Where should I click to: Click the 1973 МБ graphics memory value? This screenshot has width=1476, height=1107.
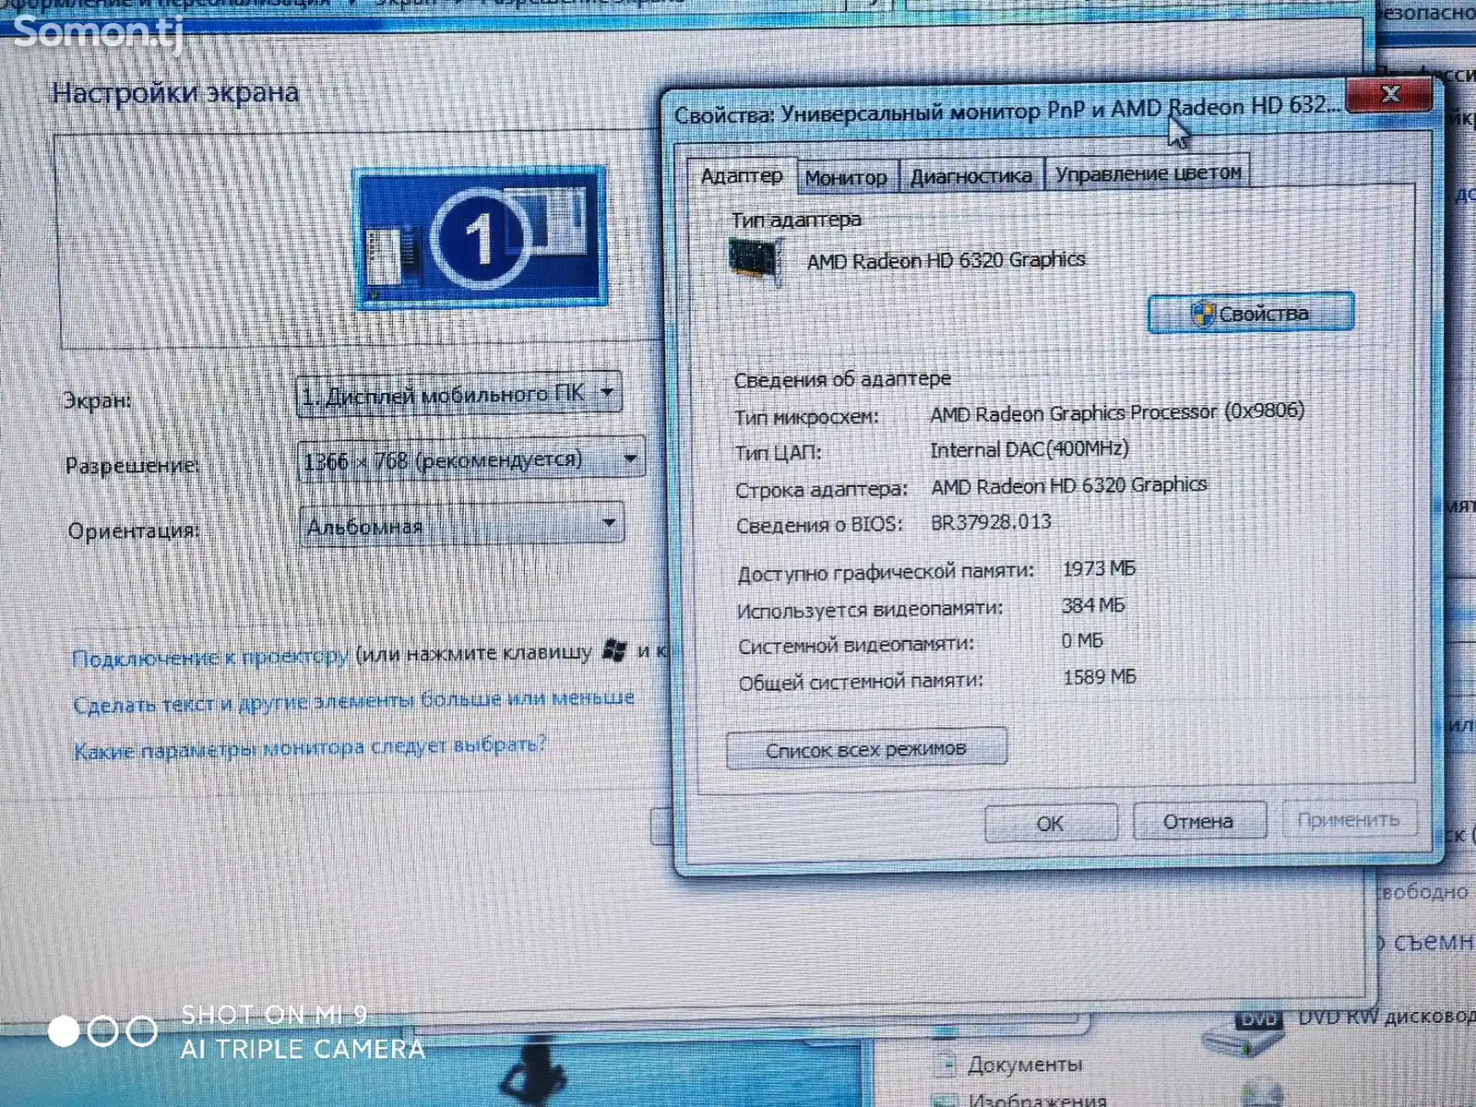point(1099,568)
